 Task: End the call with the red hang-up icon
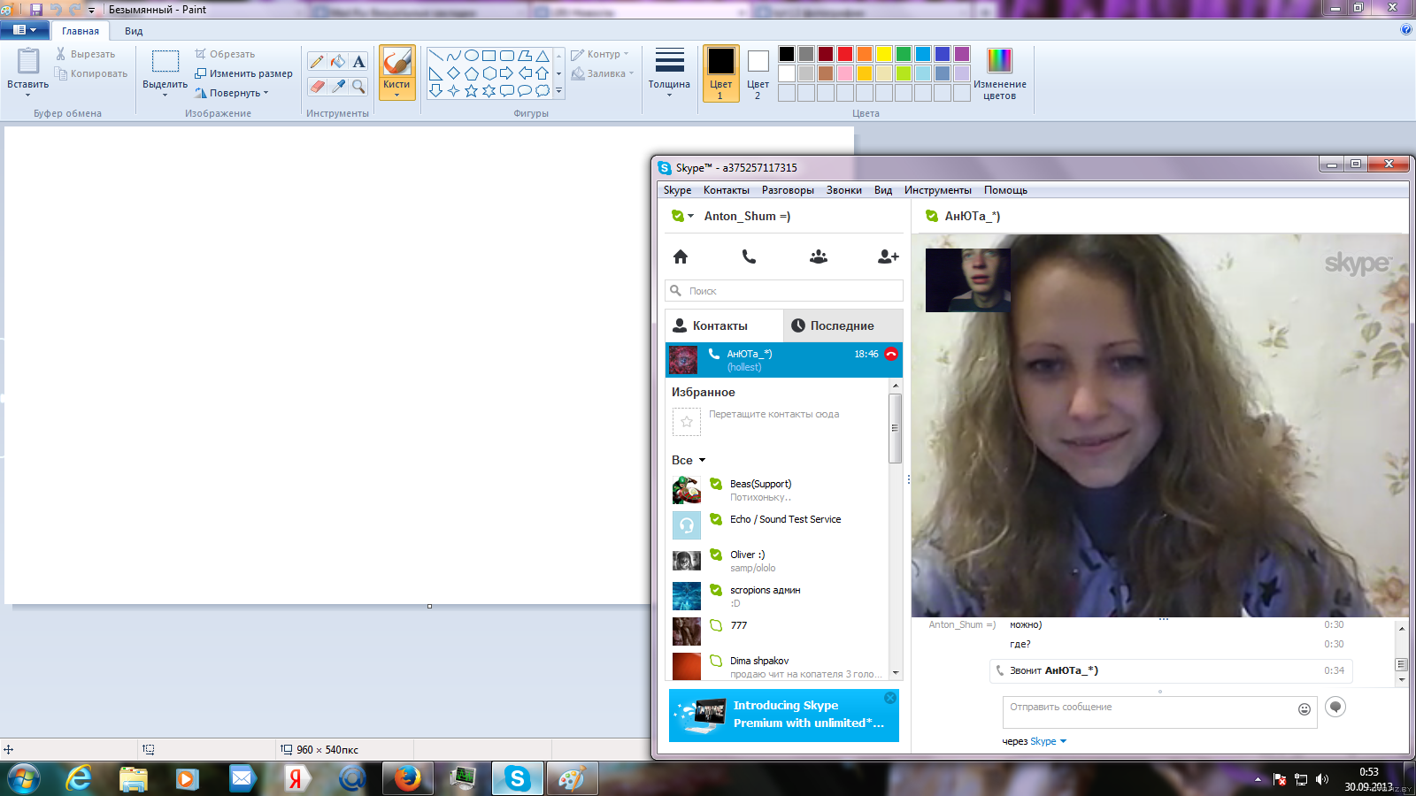pyautogui.click(x=891, y=354)
